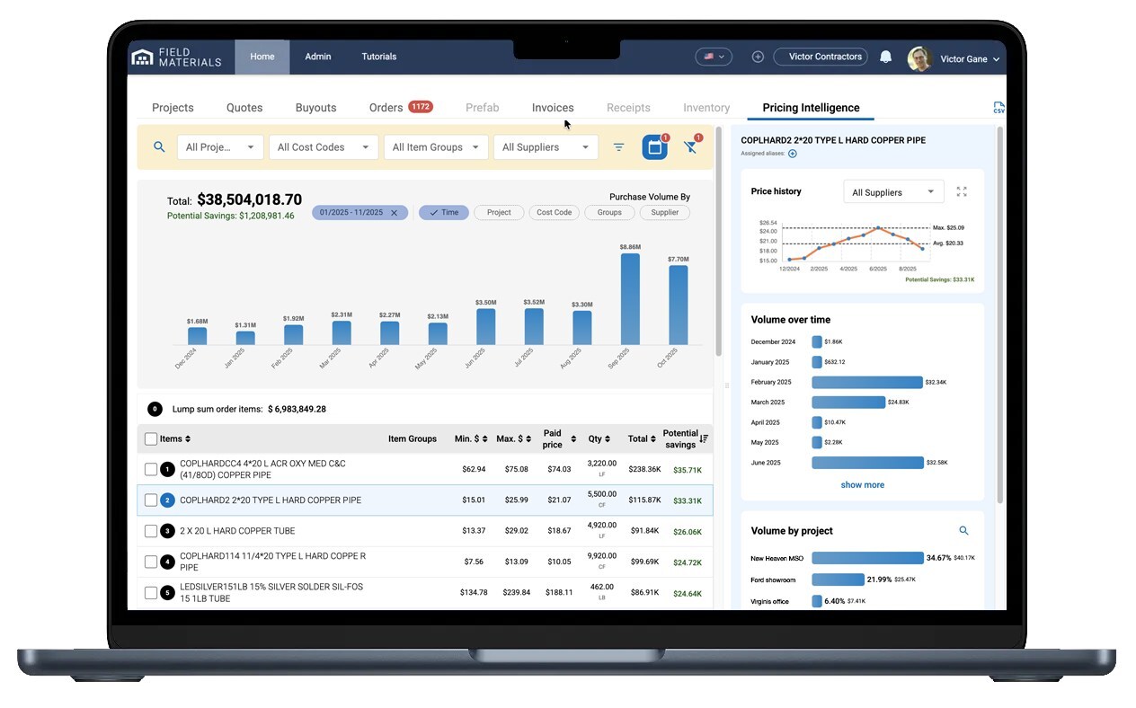This screenshot has width=1136, height=708.
Task: Search within Volume by project
Action: tap(963, 531)
